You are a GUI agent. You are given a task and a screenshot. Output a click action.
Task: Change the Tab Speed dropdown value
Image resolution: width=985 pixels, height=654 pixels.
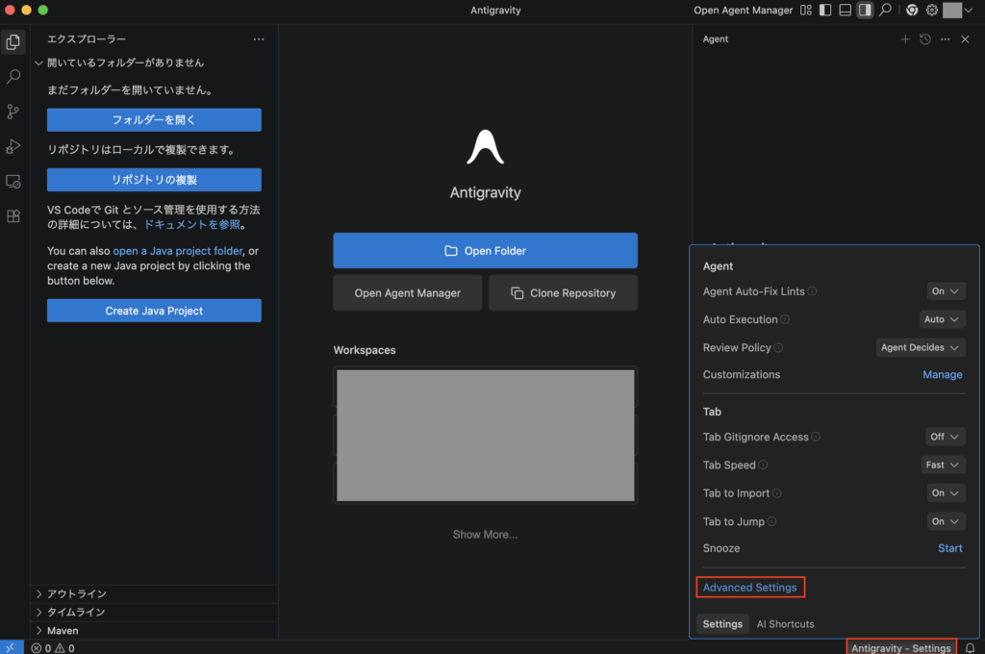pyautogui.click(x=942, y=465)
